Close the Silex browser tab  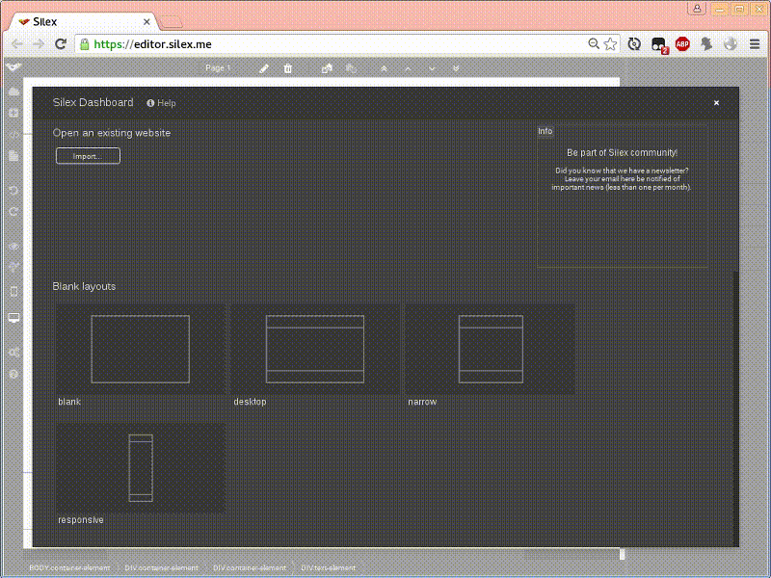(146, 21)
